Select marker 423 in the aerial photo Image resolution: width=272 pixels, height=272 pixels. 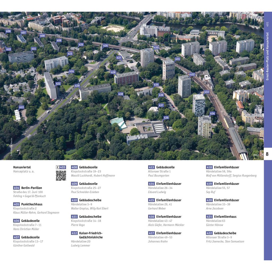[70, 53]
